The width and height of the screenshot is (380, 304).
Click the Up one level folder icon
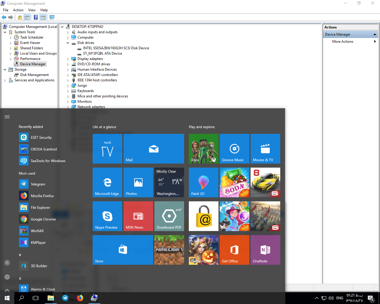click(20, 17)
